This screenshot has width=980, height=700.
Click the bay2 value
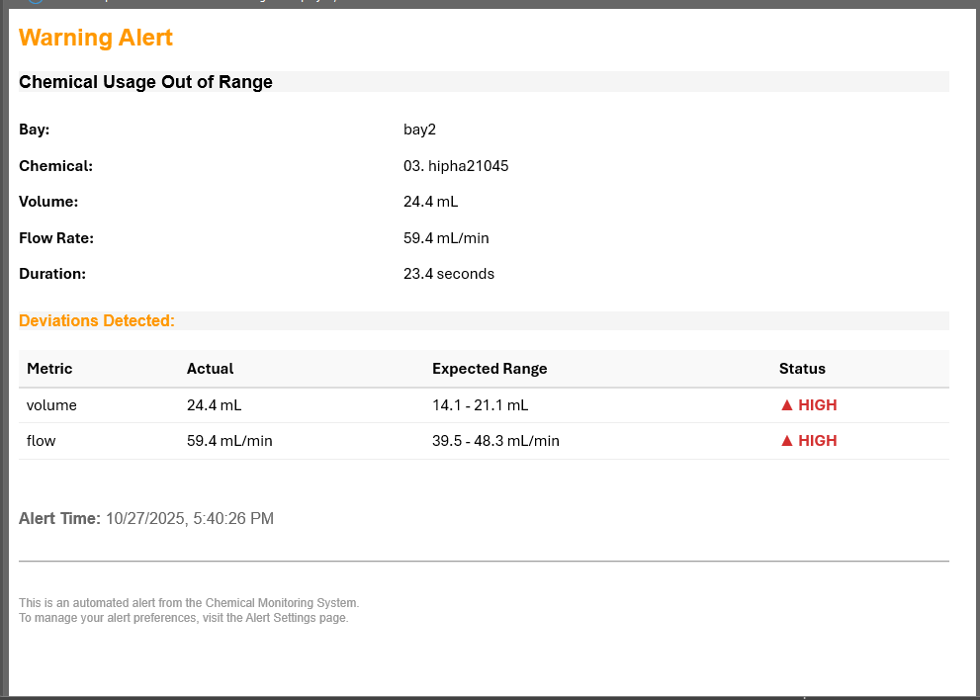click(x=419, y=130)
